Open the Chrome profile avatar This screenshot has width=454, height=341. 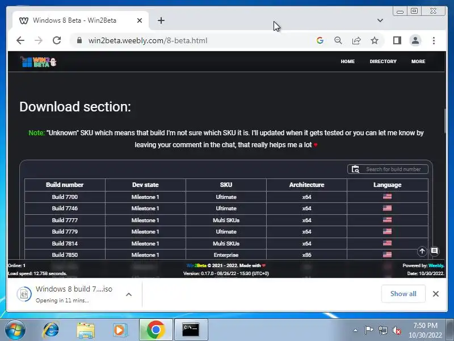coord(415,40)
